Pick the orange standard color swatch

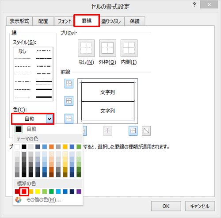(x=31, y=191)
